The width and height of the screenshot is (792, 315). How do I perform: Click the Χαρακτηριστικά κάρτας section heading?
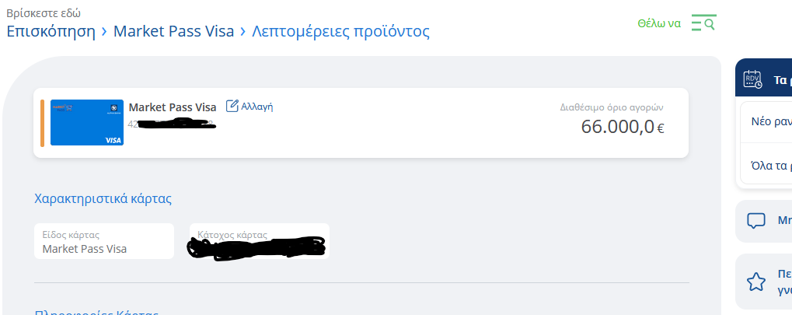(103, 198)
